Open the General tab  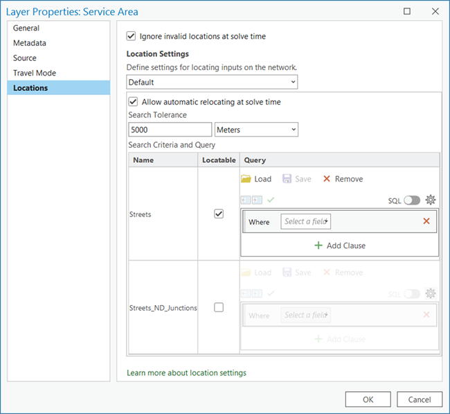coord(26,28)
